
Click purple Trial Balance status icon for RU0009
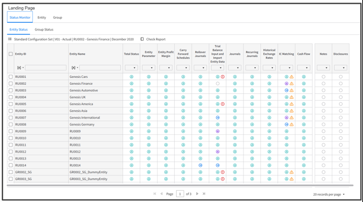pyautogui.click(x=218, y=131)
